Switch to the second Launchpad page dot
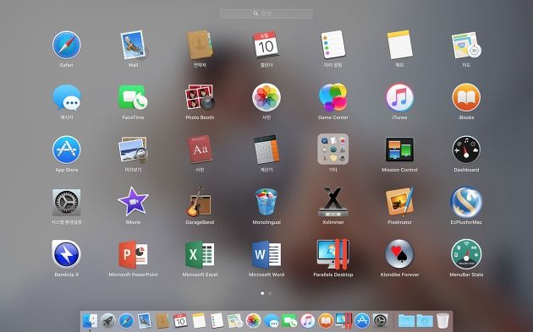Viewport: 533px width, 332px height. (x=270, y=293)
